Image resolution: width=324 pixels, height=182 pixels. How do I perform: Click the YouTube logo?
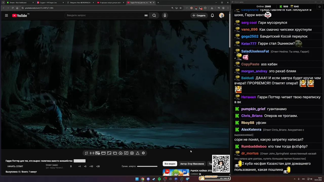pyautogui.click(x=19, y=15)
